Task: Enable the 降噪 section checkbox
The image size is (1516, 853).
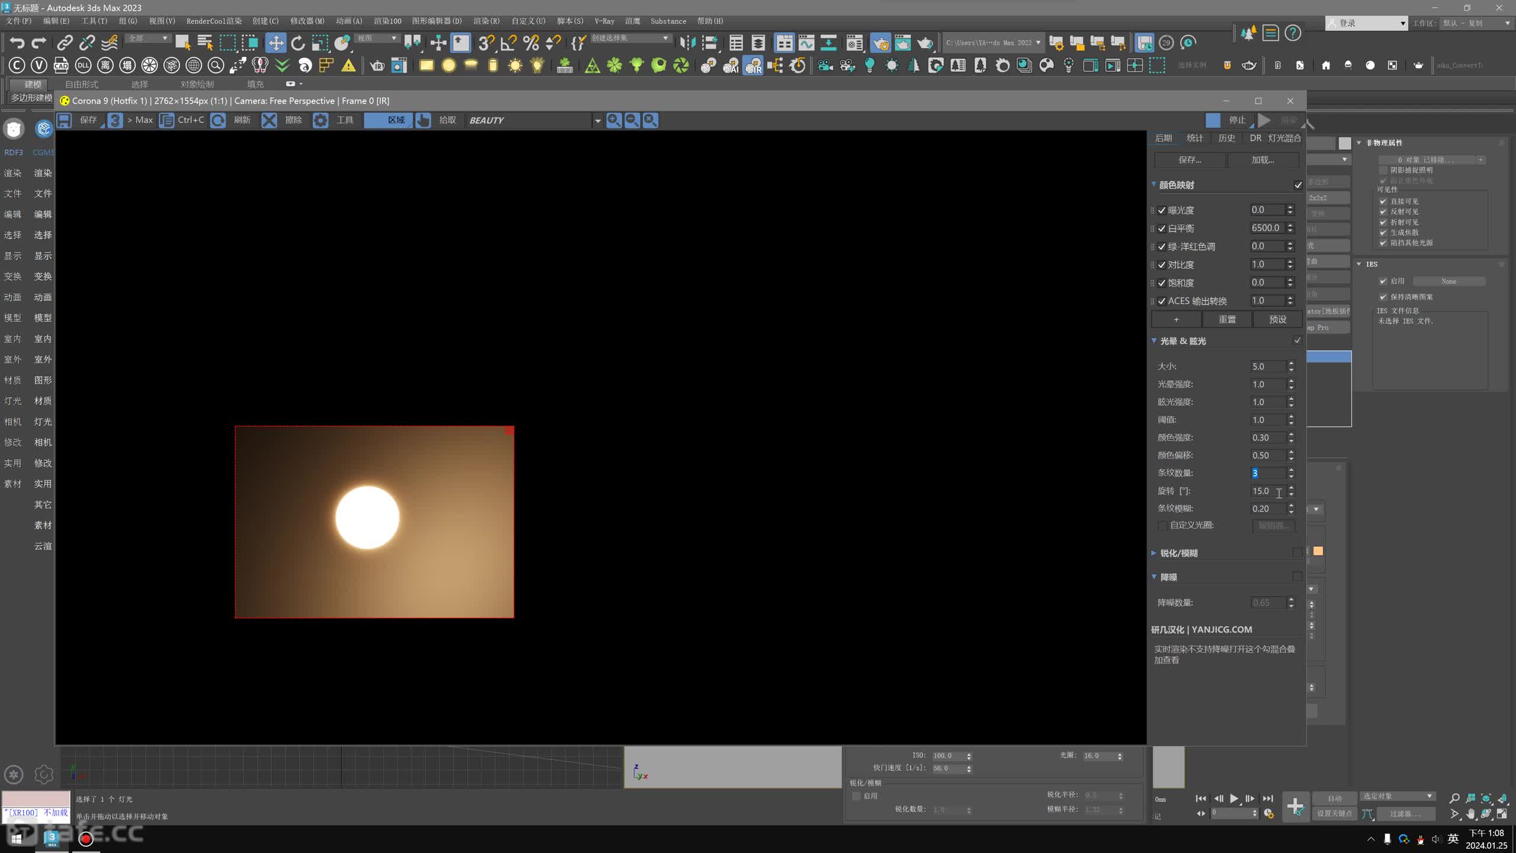Action: tap(1297, 576)
